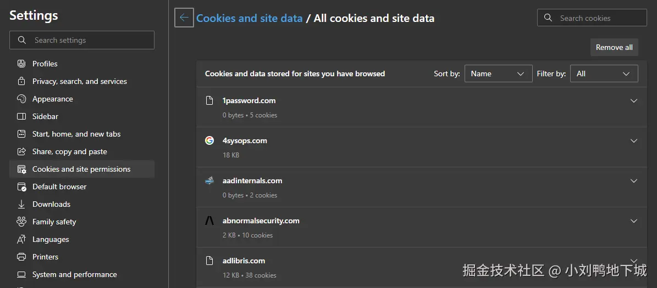Open Privacy, search, and services settings
Viewport: 657px width, 288px height.
pos(80,81)
